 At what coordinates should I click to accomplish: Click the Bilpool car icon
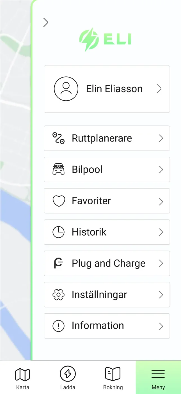click(x=58, y=170)
